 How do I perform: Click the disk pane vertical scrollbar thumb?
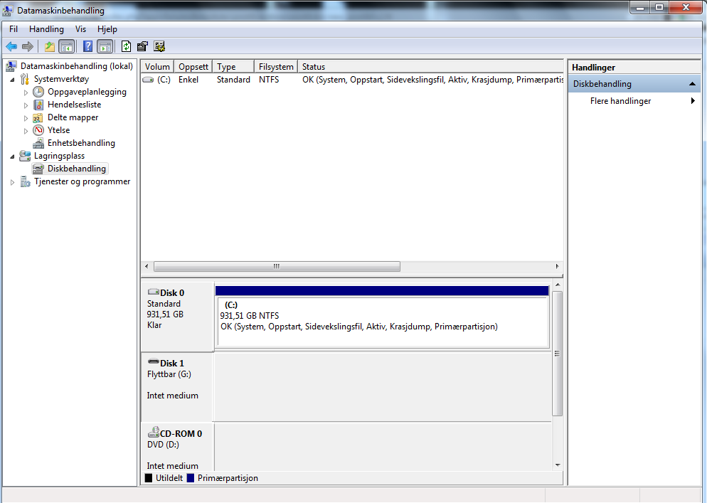point(558,353)
